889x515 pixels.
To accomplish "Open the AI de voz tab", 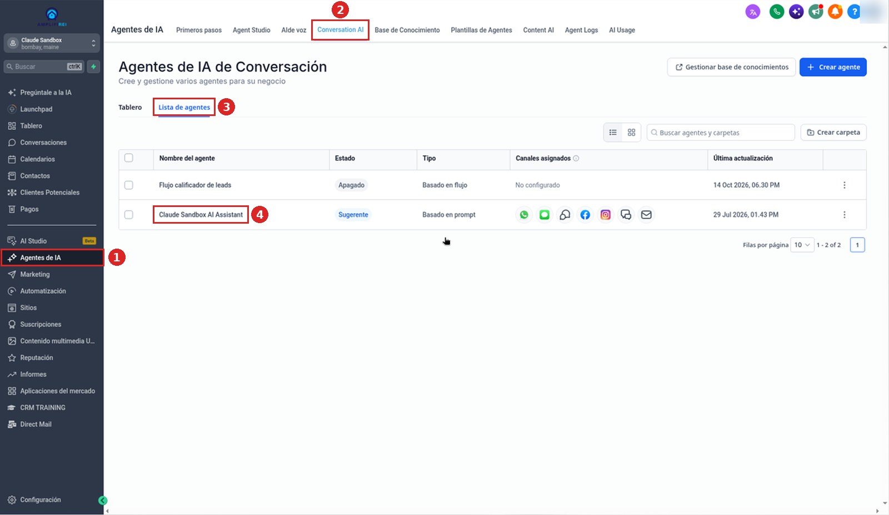I will point(293,30).
